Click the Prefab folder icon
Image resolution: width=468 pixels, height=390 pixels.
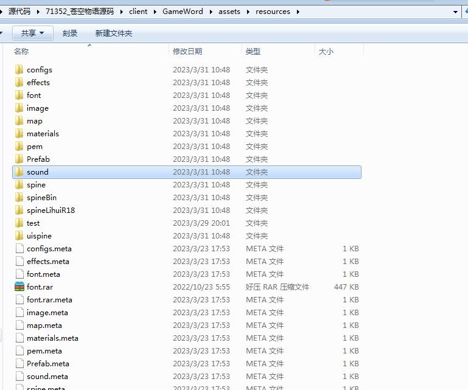[x=19, y=159]
